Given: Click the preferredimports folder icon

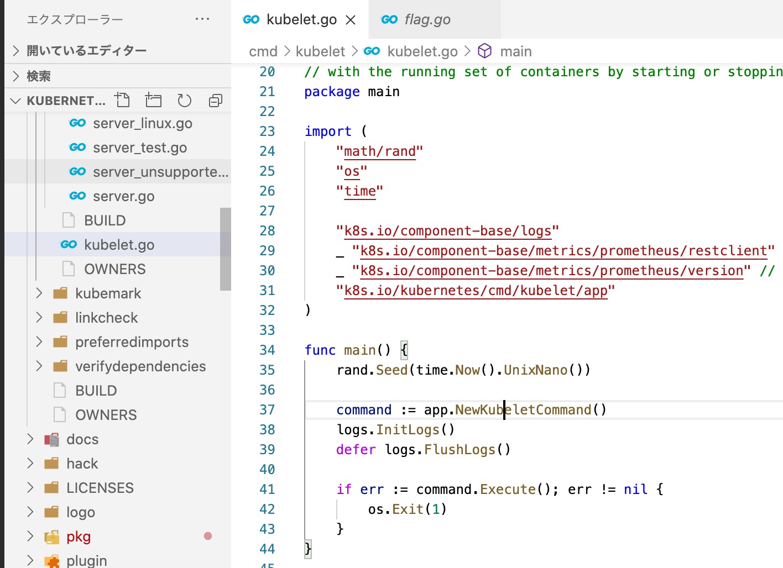Looking at the screenshot, I should (60, 341).
